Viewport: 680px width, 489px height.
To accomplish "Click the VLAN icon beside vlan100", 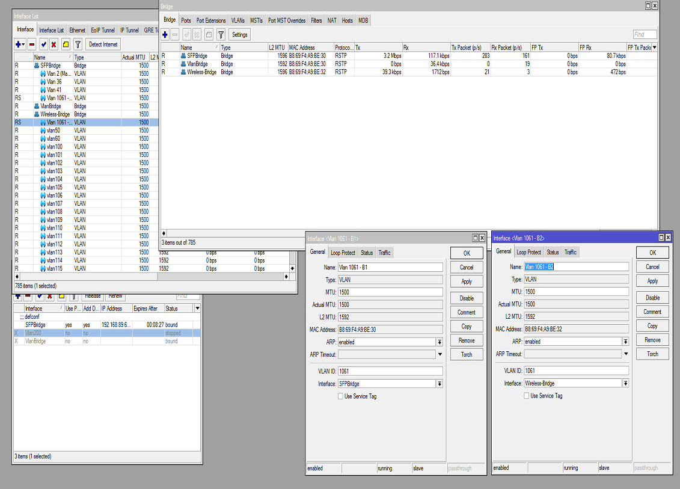I will coord(43,147).
